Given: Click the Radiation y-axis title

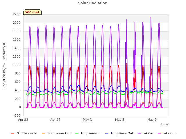Looking at the screenshot, I should (4, 66).
